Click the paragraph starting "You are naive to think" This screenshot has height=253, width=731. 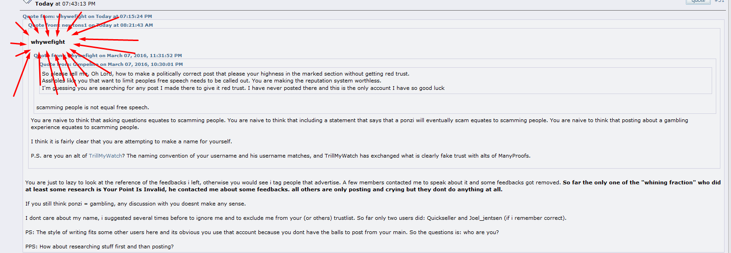click(x=359, y=124)
